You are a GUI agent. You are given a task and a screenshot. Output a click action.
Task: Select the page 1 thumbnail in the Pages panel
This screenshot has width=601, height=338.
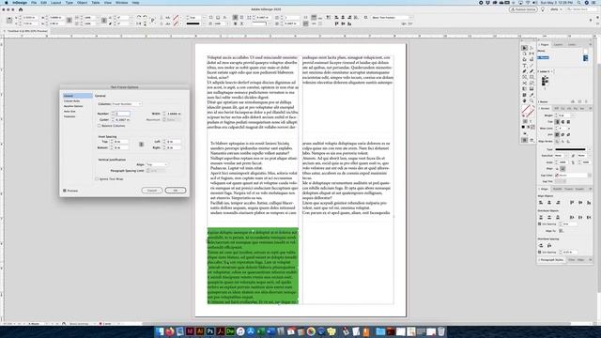point(545,81)
